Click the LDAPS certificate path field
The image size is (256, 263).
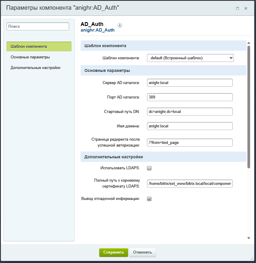[190, 183]
